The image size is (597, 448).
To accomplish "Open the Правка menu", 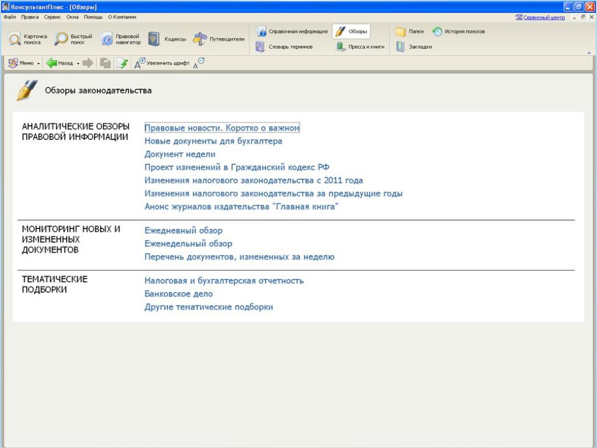I will tap(30, 17).
